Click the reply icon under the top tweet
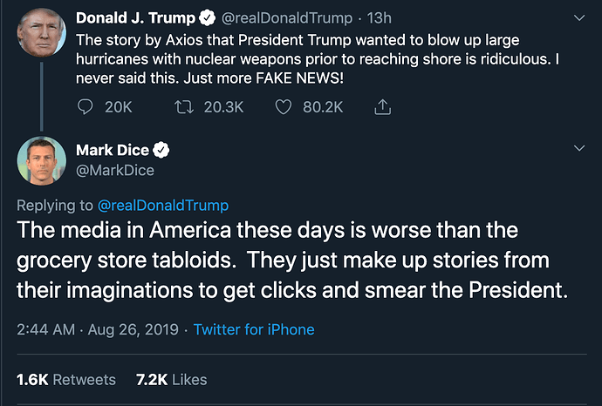This screenshot has height=406, width=602. pyautogui.click(x=86, y=107)
